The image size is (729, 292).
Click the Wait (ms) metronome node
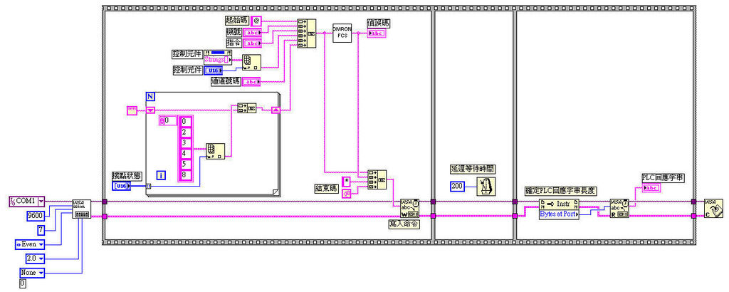pyautogui.click(x=486, y=187)
